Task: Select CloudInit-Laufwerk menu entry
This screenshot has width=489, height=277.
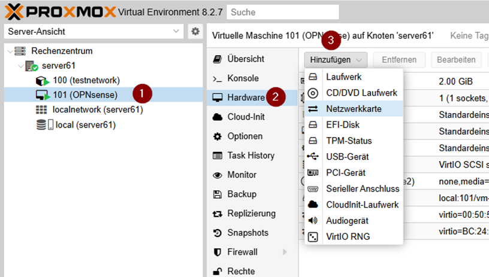Action: click(354, 205)
